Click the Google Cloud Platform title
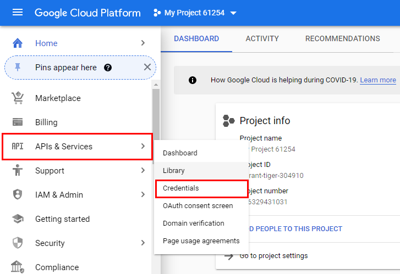The image size is (400, 274). [87, 13]
